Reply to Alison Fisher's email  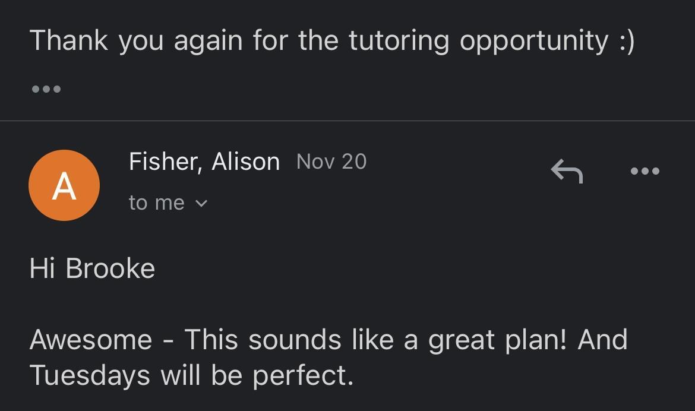pos(566,171)
